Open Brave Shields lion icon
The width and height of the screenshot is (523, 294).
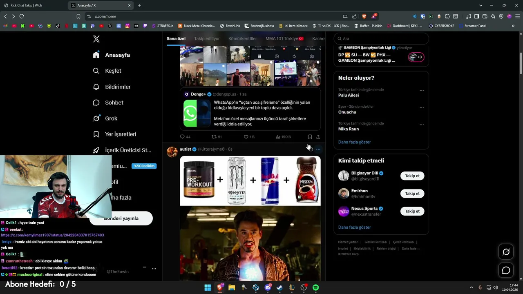(x=364, y=16)
